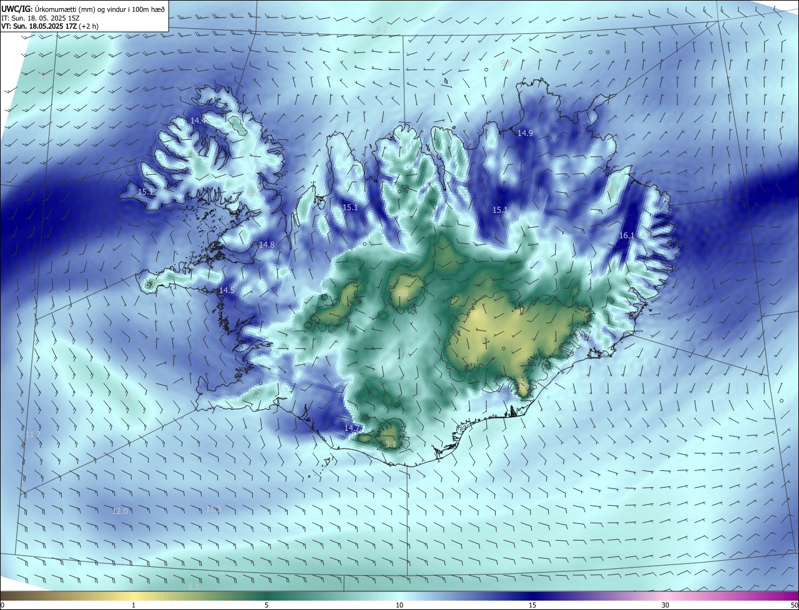Click the 9.2 value label on the map
This screenshot has height=610, width=799.
(381, 30)
